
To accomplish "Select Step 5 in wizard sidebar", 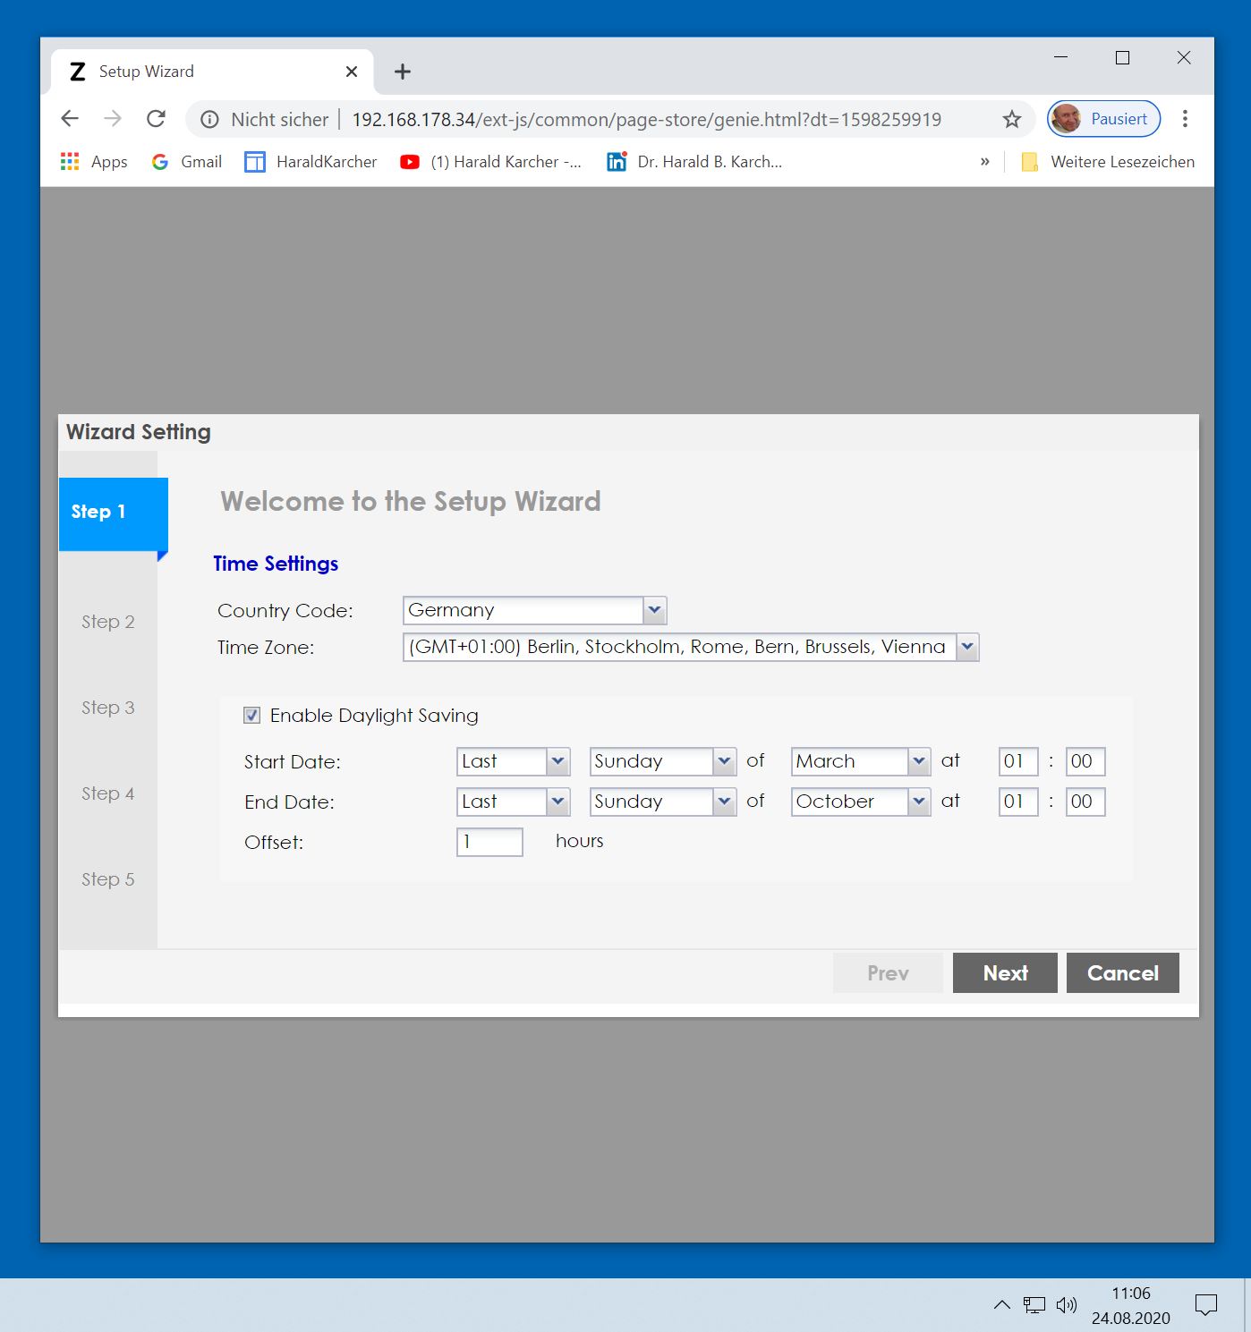I will (108, 879).
